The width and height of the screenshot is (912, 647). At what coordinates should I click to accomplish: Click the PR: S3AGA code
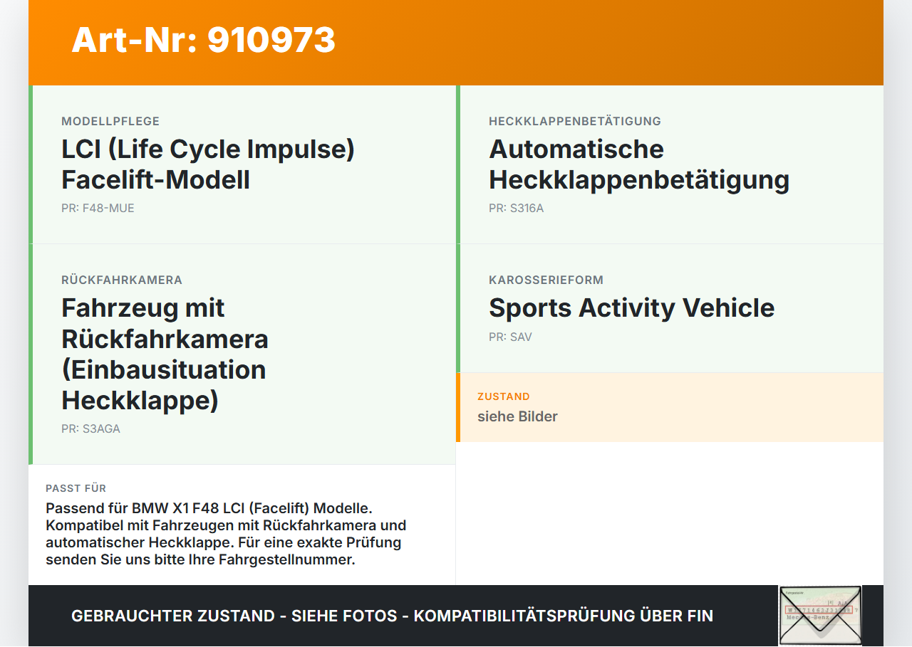point(90,429)
